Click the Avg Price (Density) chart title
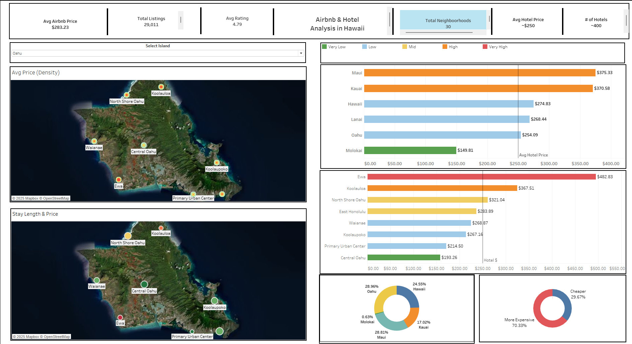This screenshot has width=632, height=344. 36,72
